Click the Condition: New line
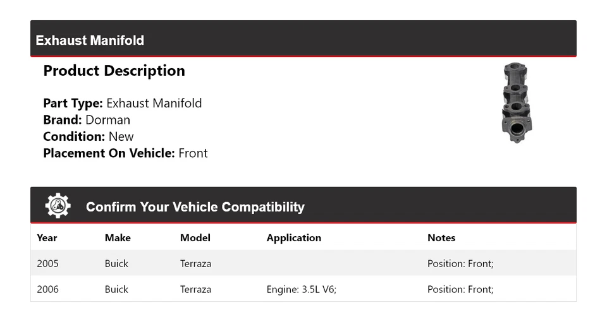The image size is (607, 322). click(x=89, y=136)
